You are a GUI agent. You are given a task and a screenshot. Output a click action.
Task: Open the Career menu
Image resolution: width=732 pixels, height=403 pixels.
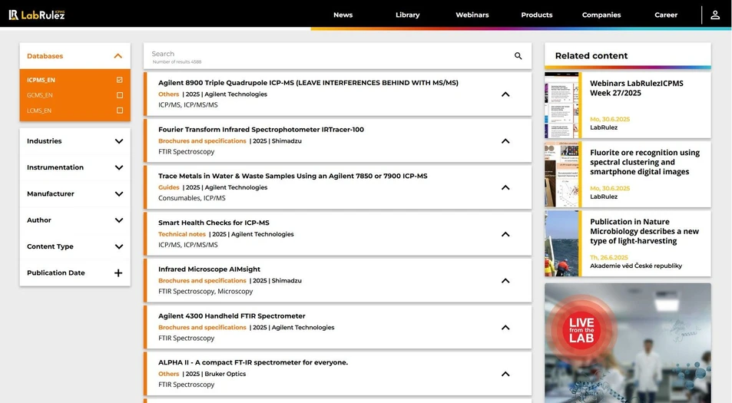(x=666, y=15)
